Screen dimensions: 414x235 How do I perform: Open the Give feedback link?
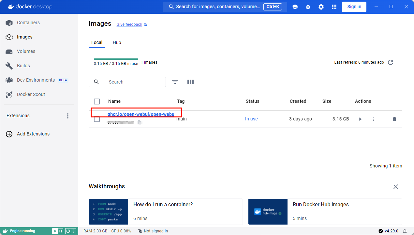coord(129,24)
